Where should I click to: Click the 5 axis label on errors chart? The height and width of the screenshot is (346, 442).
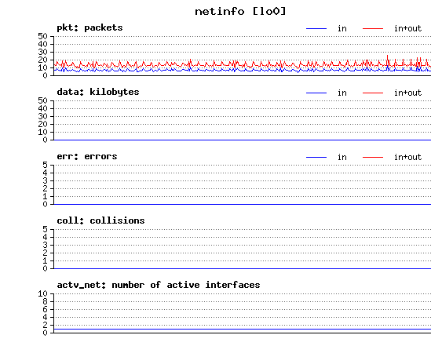(45, 165)
